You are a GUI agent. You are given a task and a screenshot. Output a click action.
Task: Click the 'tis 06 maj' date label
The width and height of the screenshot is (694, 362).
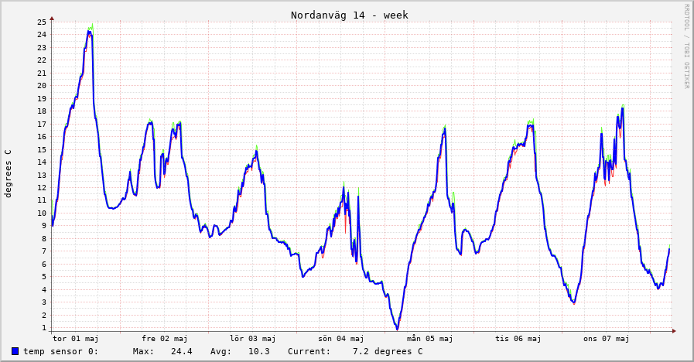(518, 339)
